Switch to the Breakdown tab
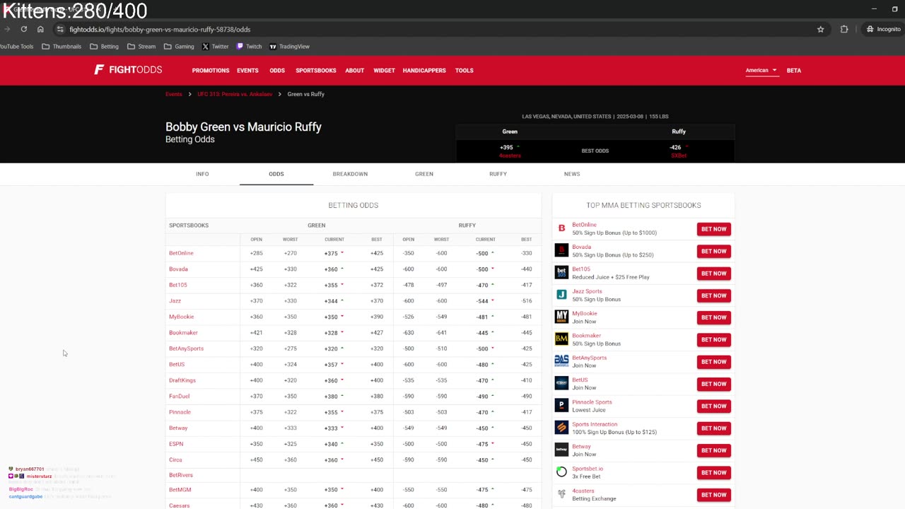This screenshot has height=509, width=905. 350,174
